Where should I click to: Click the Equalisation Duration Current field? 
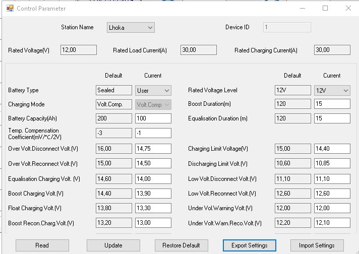click(332, 118)
